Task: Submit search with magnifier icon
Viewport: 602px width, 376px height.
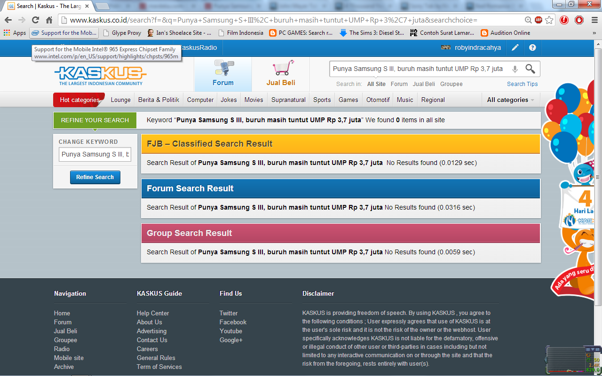Action: [x=530, y=69]
